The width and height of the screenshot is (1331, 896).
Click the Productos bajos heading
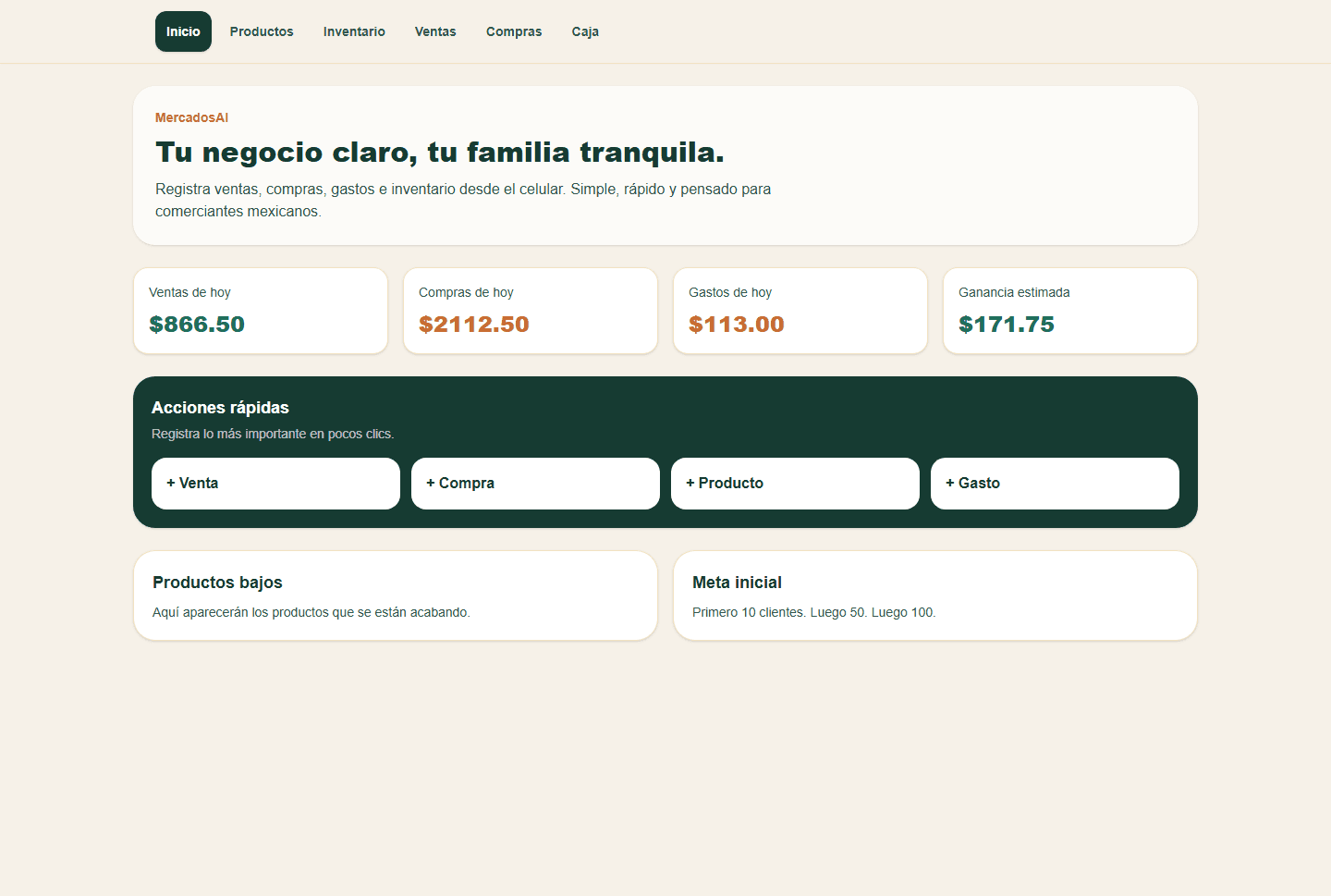[x=217, y=583]
